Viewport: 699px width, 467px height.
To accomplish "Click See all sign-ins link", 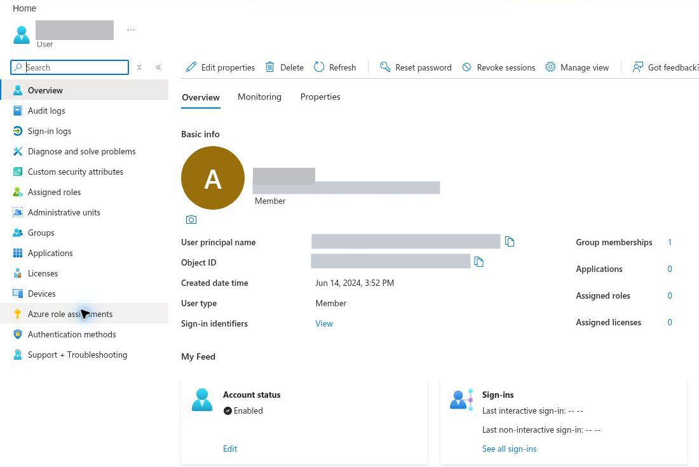I will [509, 449].
